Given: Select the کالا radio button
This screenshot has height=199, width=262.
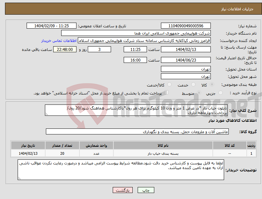Looking at the screenshot, I should click(x=212, y=85).
